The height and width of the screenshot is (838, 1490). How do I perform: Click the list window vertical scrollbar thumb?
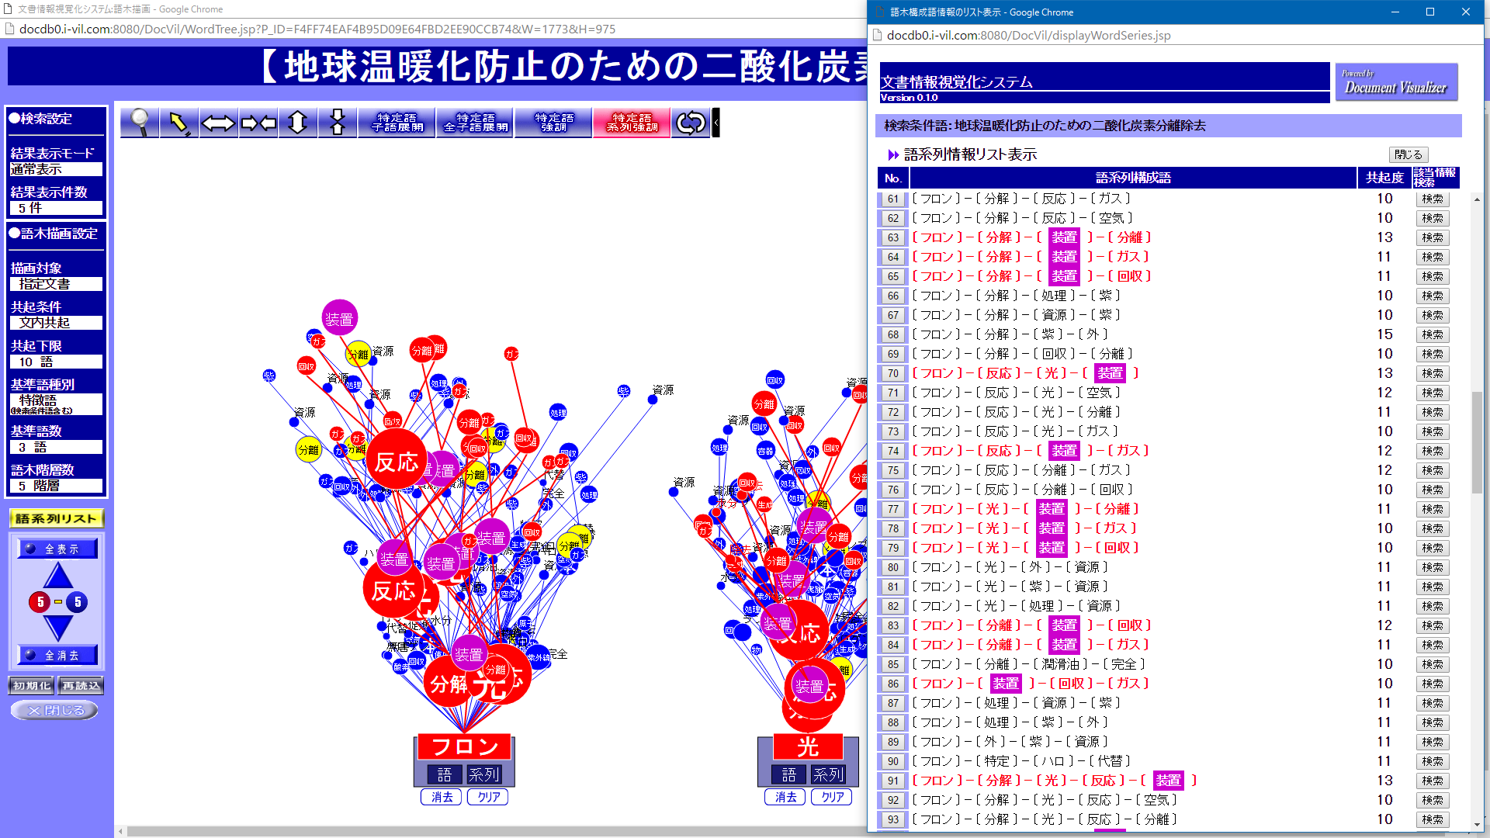(x=1476, y=442)
